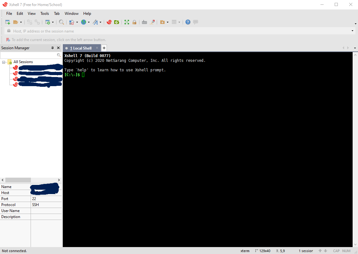This screenshot has height=254, width=358.
Task: Click the Session Manager search magnifier icon
Action: coord(59,55)
